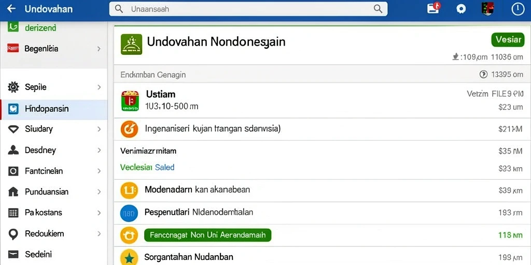Expand the Desdney sidebar chevron
Screen dimensions: 531x265
tap(99, 150)
